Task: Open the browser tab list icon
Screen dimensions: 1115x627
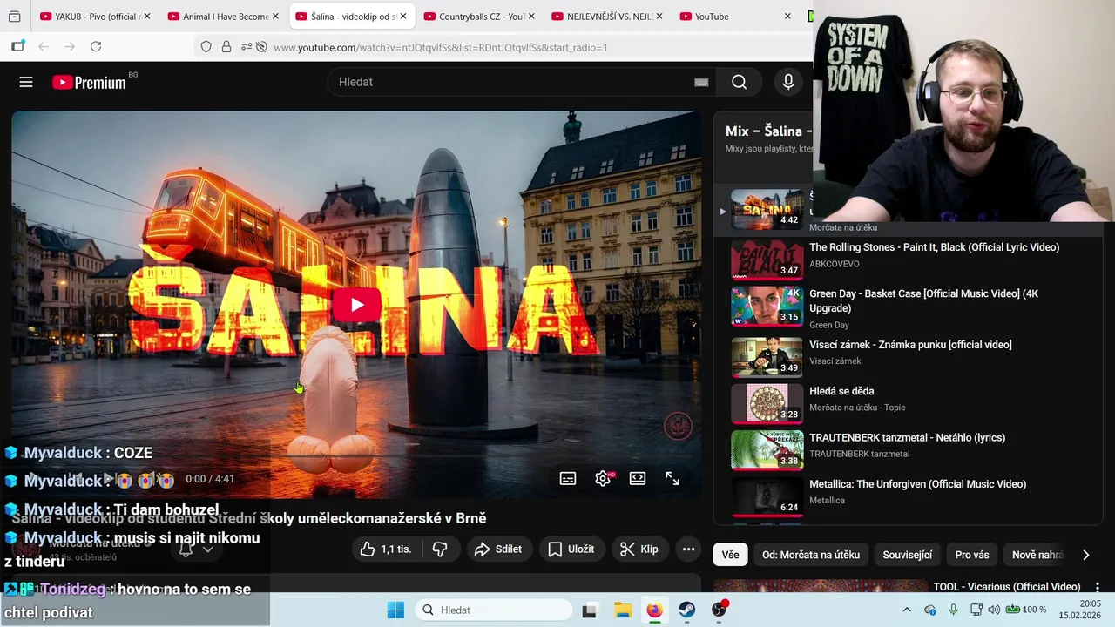Action: tap(14, 17)
